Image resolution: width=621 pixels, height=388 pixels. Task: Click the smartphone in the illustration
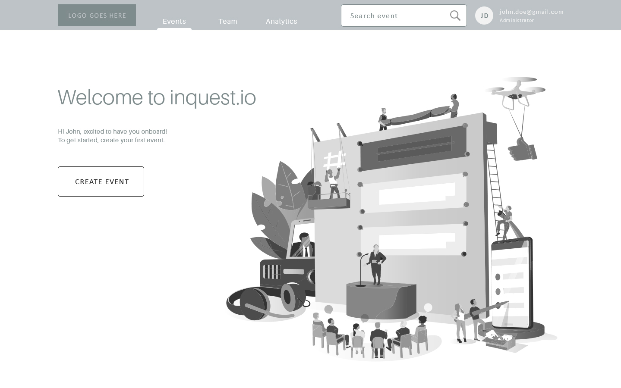(511, 282)
